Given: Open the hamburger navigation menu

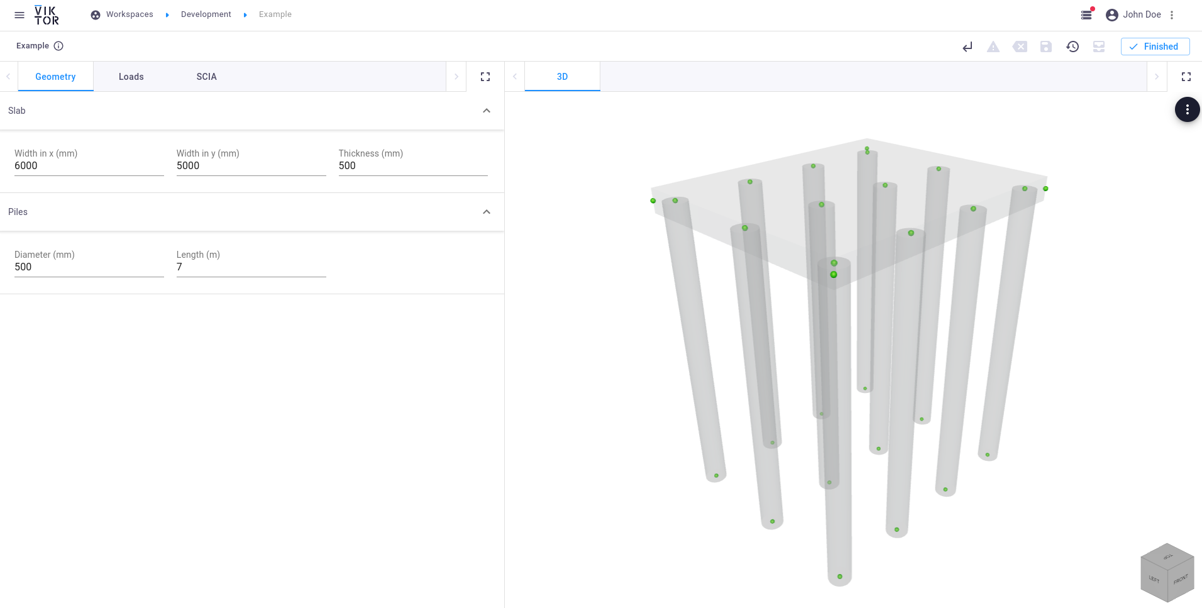Looking at the screenshot, I should (x=19, y=15).
